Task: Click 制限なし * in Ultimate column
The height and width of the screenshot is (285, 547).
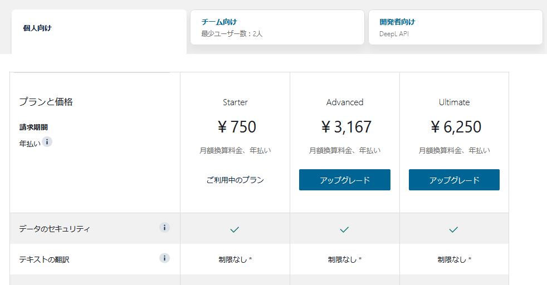Action: [x=454, y=259]
